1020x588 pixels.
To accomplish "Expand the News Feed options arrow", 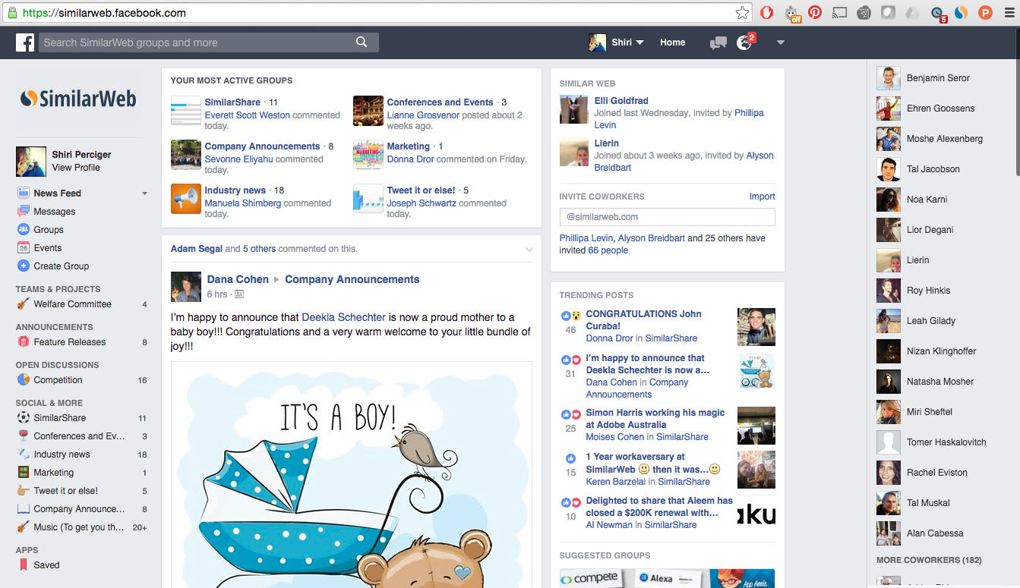I will 144,193.
